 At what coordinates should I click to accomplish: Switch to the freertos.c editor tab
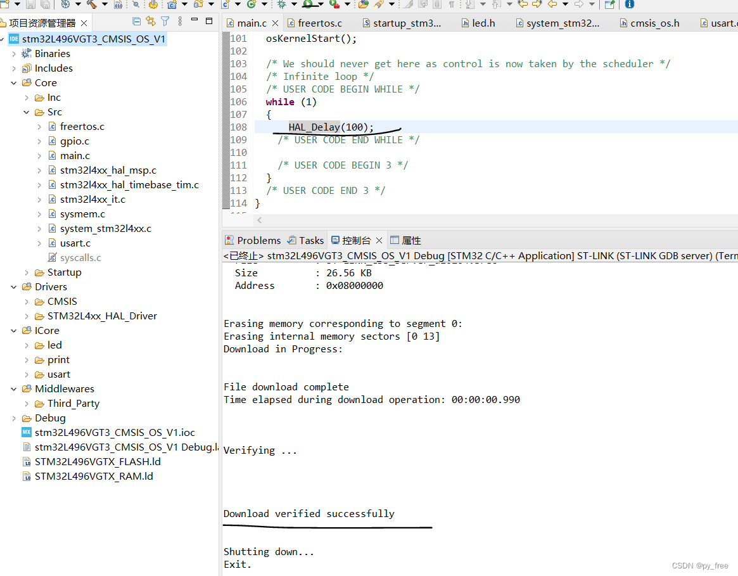pos(319,23)
